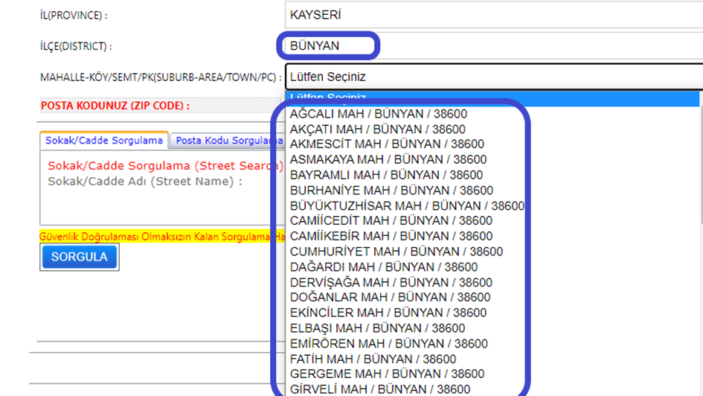Switch to the Sokak/Cadde Sorgulama tab
Viewport: 703px width, 396px height.
(x=103, y=140)
